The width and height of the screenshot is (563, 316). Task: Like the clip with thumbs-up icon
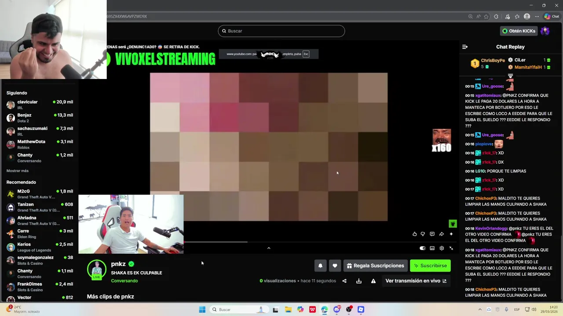click(414, 234)
